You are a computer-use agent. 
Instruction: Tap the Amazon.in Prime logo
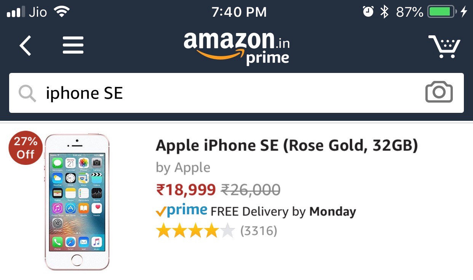[237, 48]
